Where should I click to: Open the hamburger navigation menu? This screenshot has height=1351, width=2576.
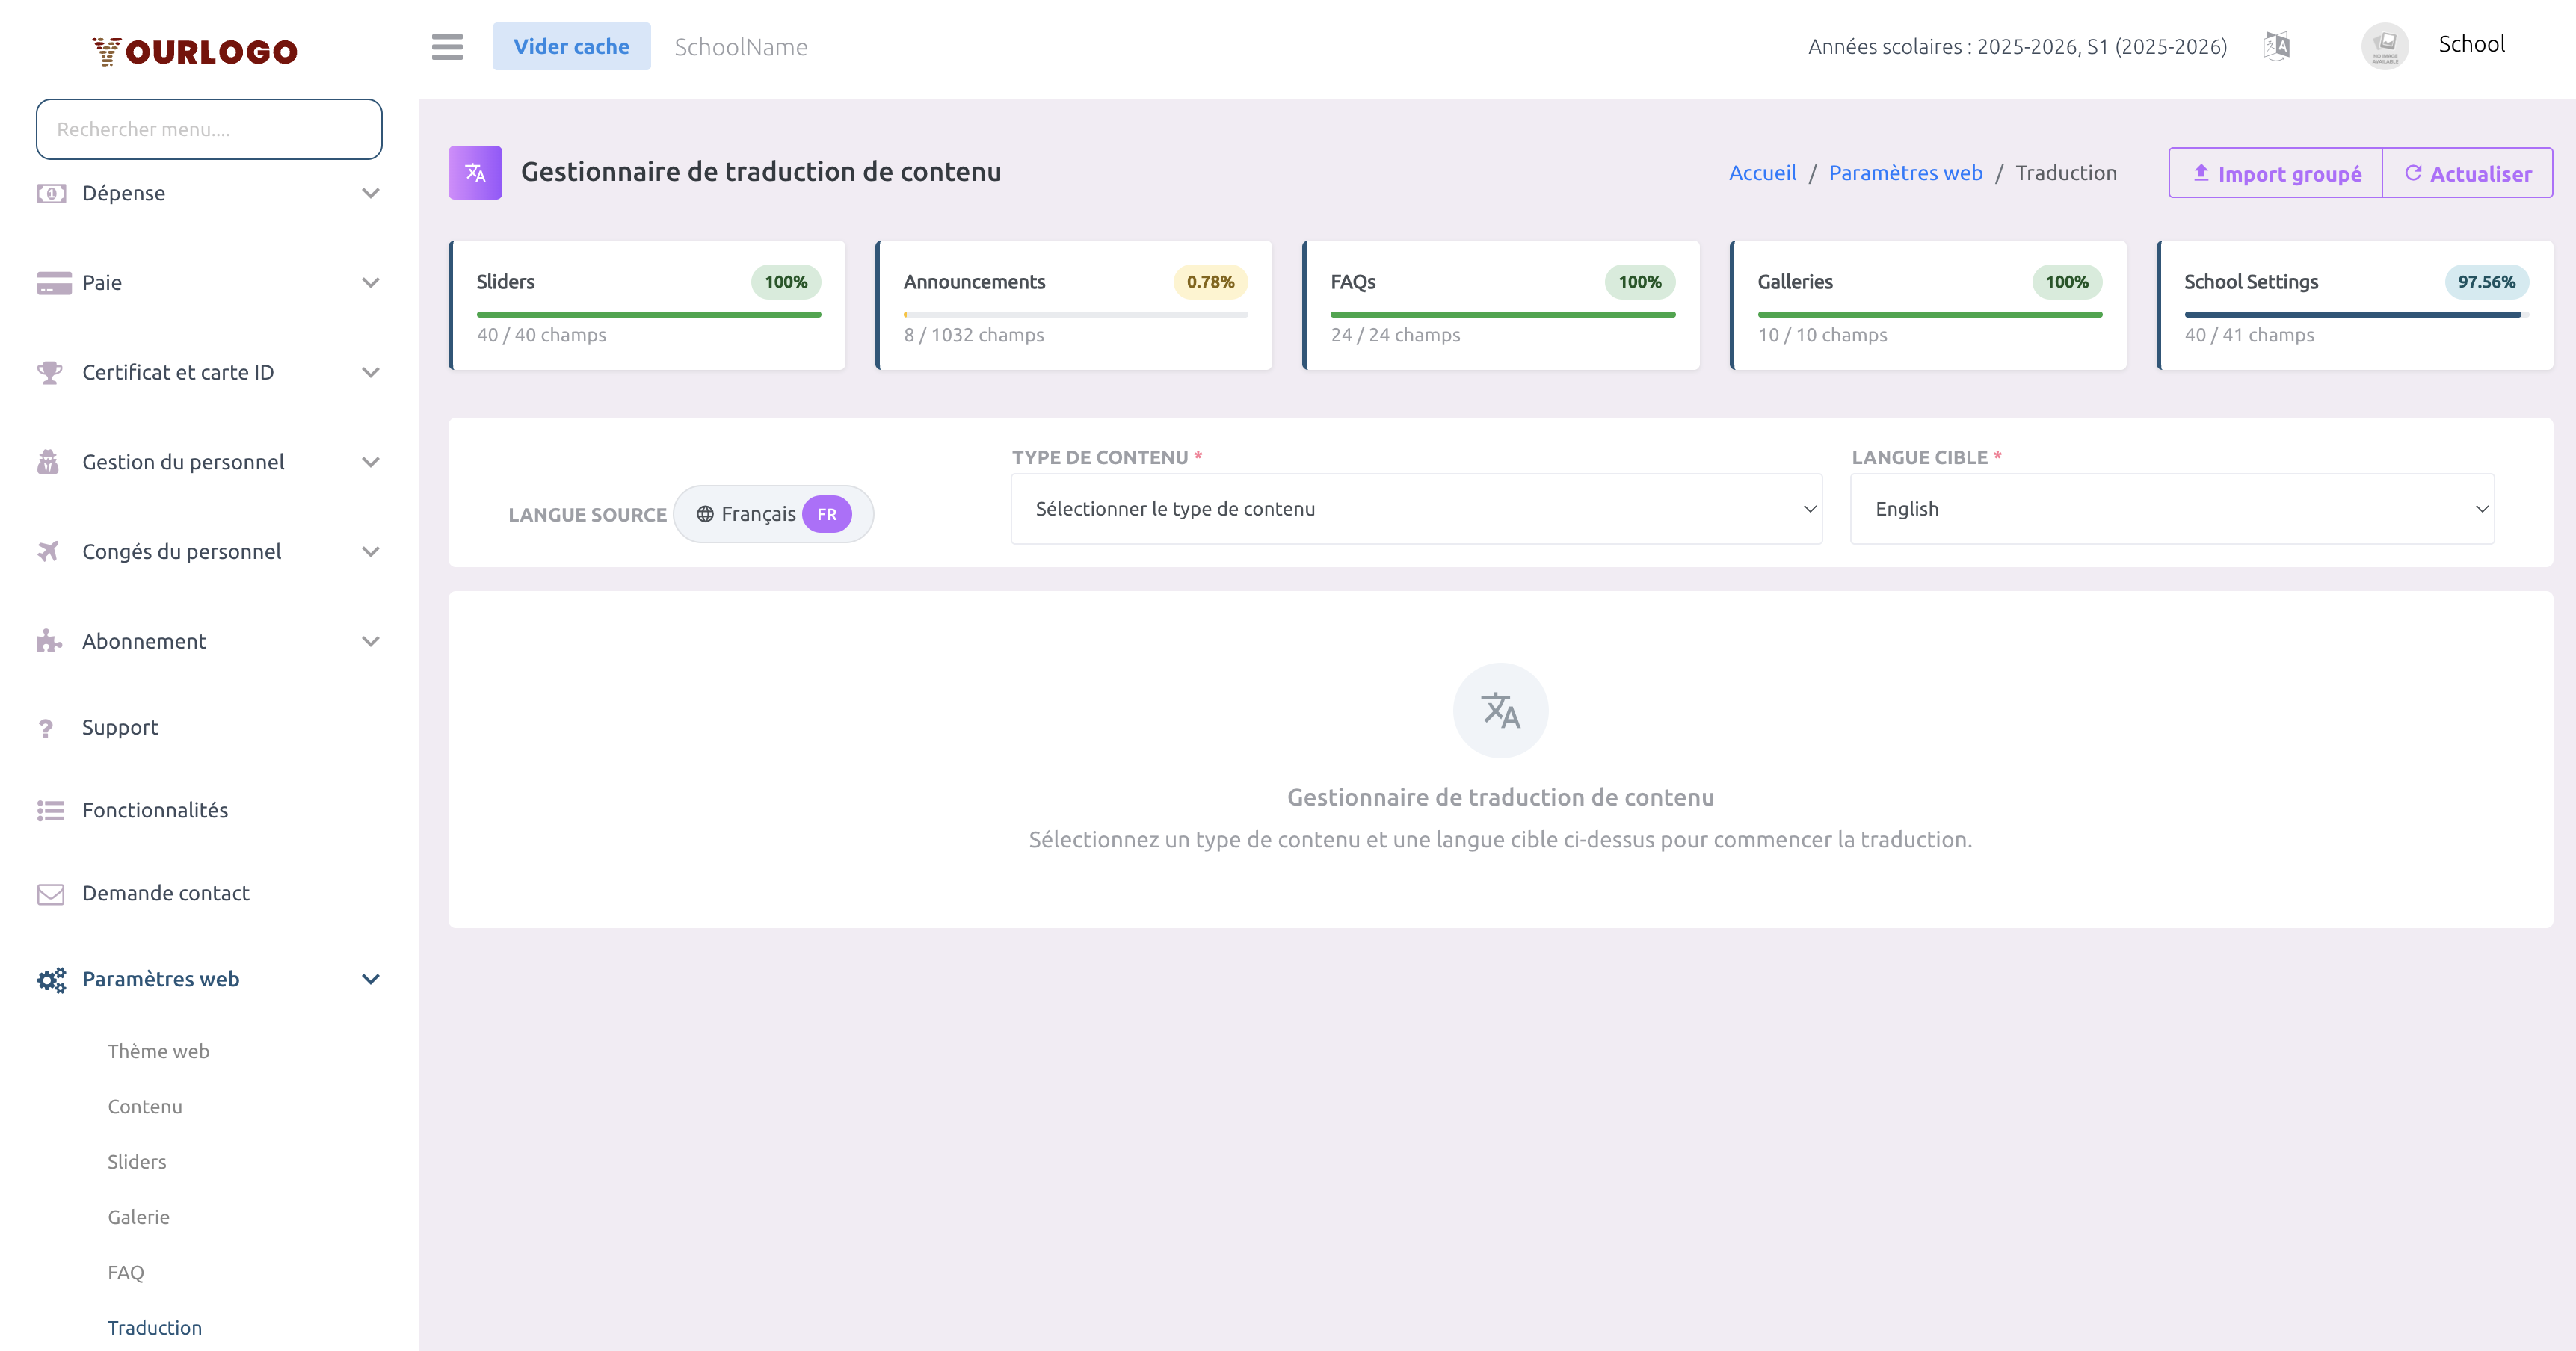coord(446,46)
